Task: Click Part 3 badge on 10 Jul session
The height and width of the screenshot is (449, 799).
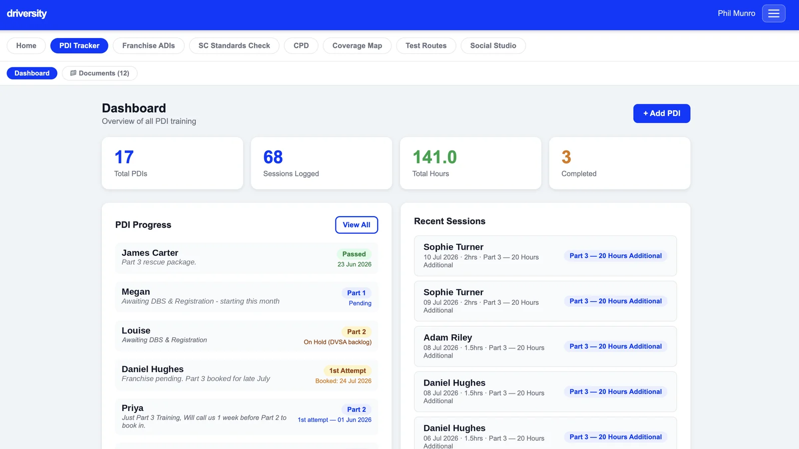Action: [x=616, y=256]
